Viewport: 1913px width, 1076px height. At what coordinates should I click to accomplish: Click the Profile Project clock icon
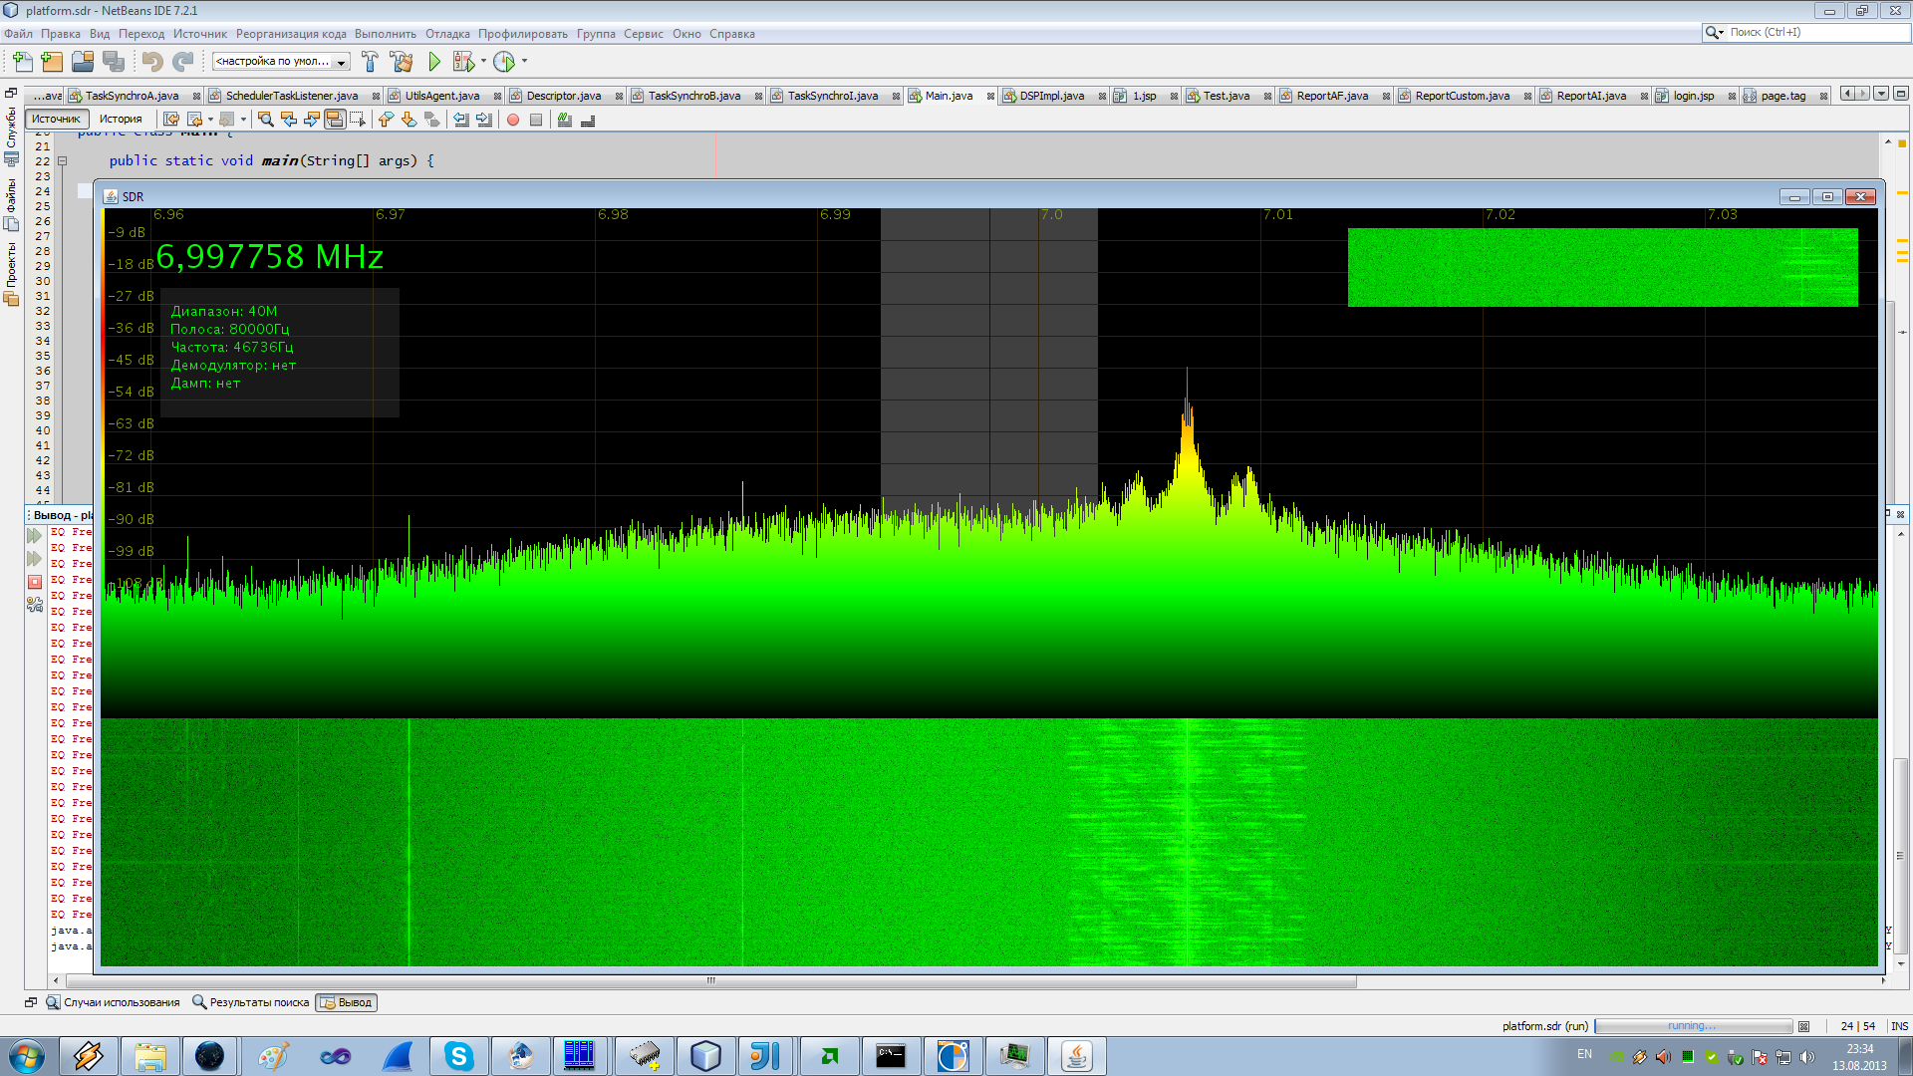click(x=505, y=62)
